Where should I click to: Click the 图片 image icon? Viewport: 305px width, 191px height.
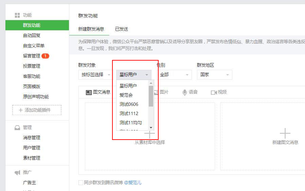tap(157, 92)
